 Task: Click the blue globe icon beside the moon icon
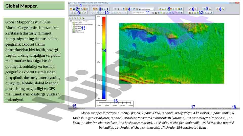pos(204,9)
